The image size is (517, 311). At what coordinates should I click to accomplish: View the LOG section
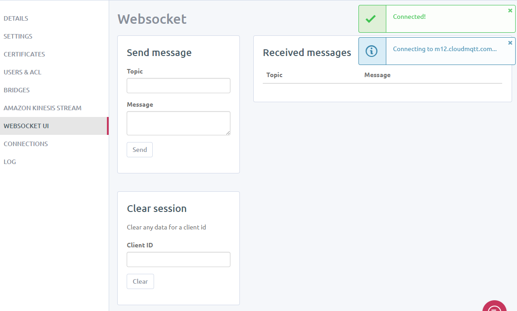[x=9, y=162]
